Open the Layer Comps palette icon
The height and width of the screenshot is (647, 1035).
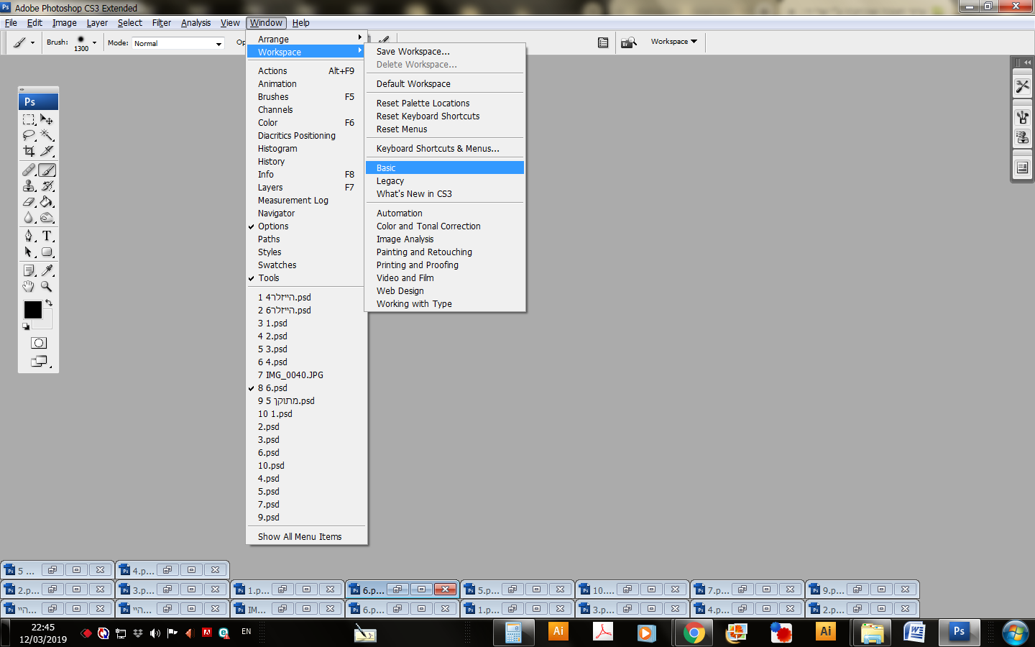pos(1022,168)
